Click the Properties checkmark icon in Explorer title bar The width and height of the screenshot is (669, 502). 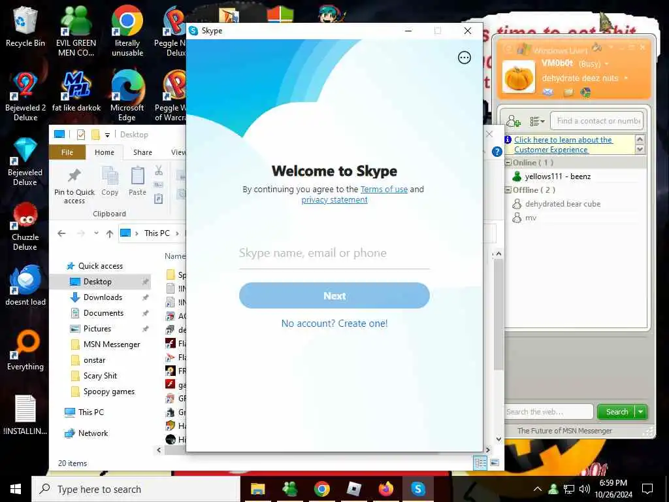pos(80,135)
